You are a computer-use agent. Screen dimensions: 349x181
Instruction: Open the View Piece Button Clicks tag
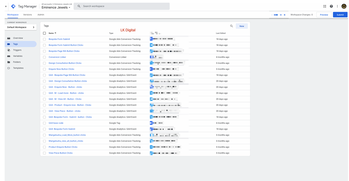(x=61, y=153)
